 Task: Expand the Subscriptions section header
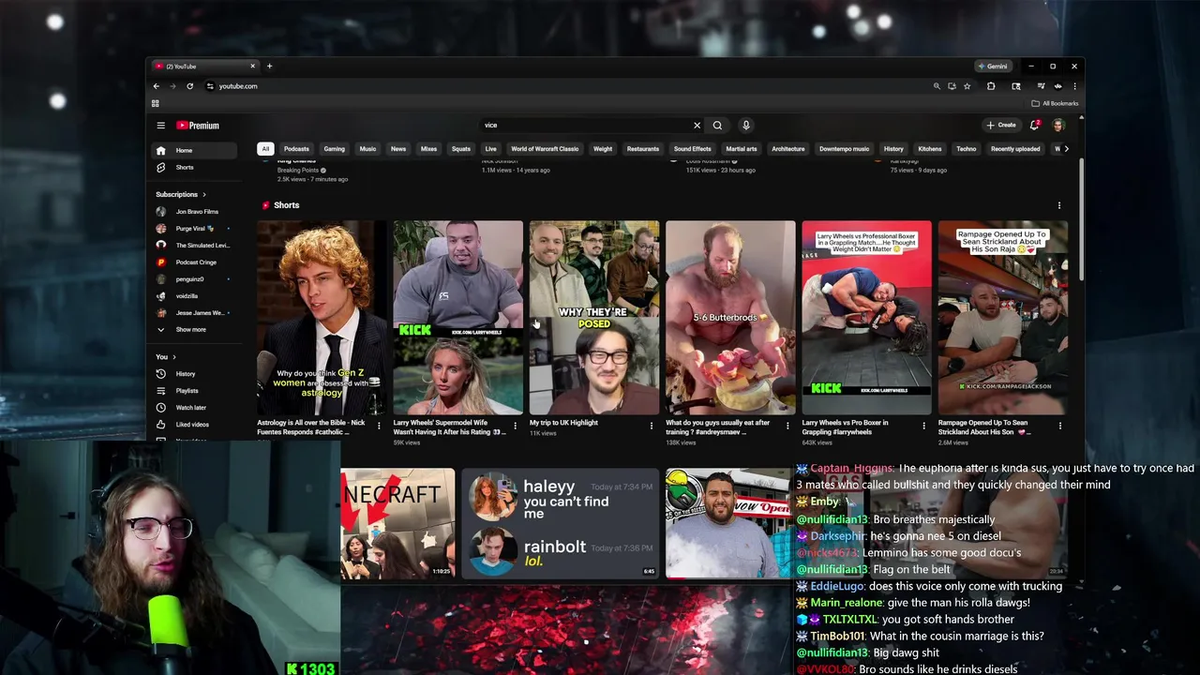tap(181, 194)
